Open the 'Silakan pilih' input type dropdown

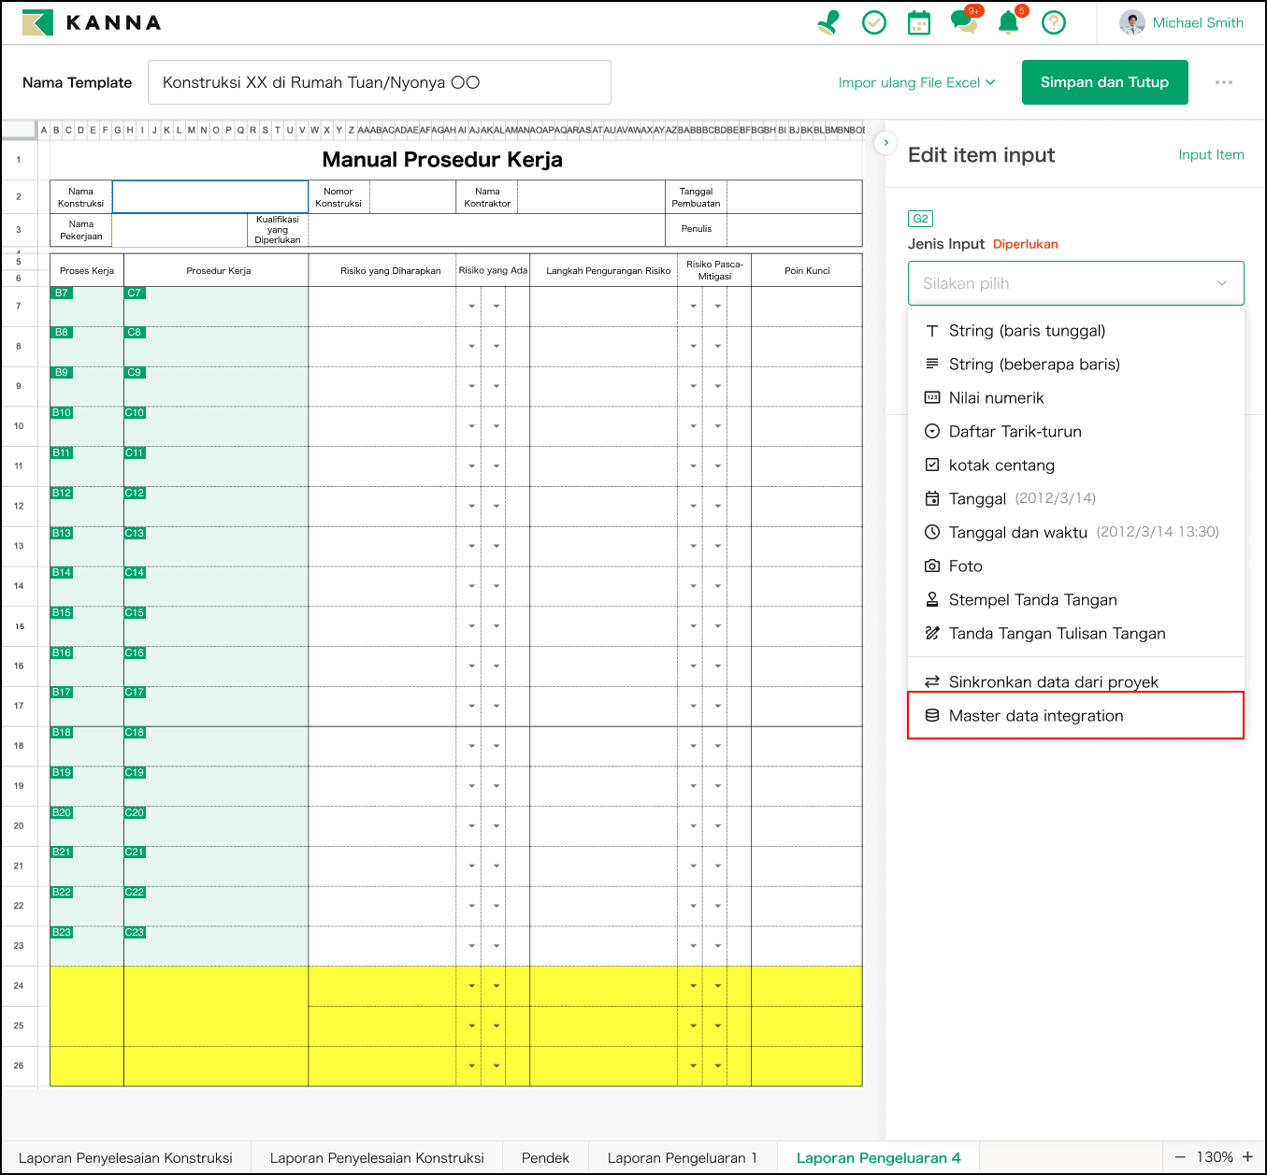click(1075, 283)
